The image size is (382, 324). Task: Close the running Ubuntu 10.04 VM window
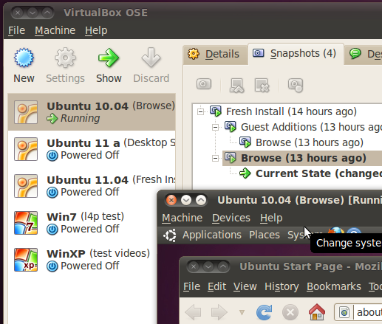(x=171, y=200)
